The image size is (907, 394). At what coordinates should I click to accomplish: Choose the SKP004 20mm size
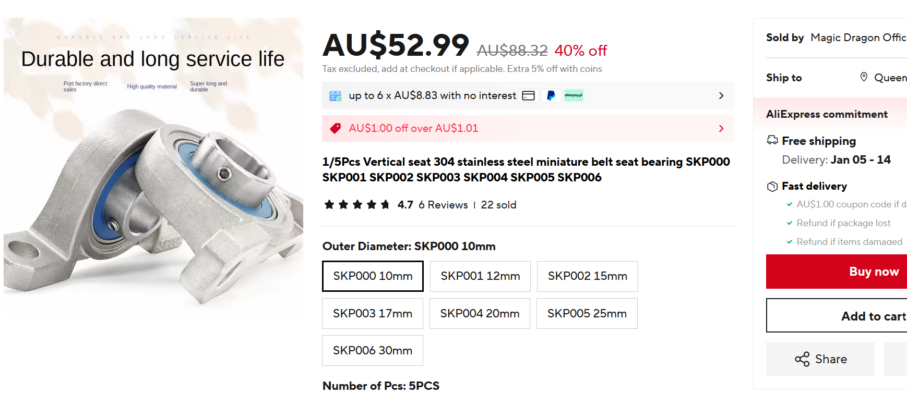[x=480, y=314]
